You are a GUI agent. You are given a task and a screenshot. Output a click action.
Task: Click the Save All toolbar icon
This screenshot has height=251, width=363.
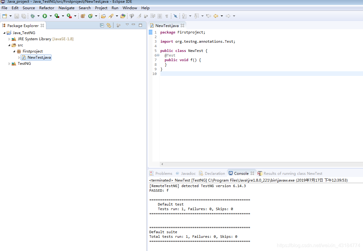click(24, 16)
